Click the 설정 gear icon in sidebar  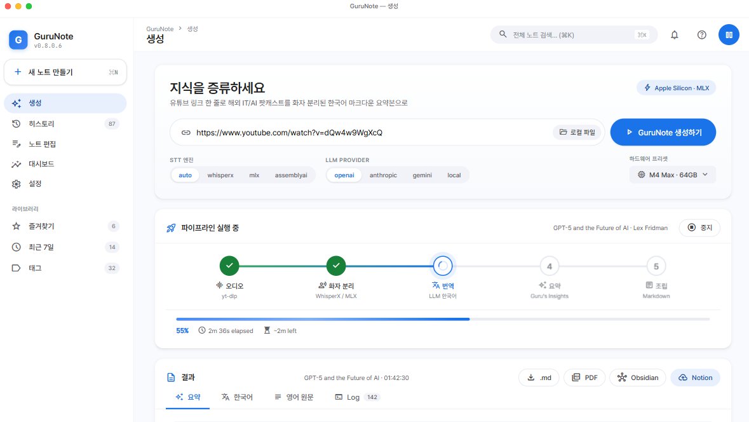[x=17, y=184]
